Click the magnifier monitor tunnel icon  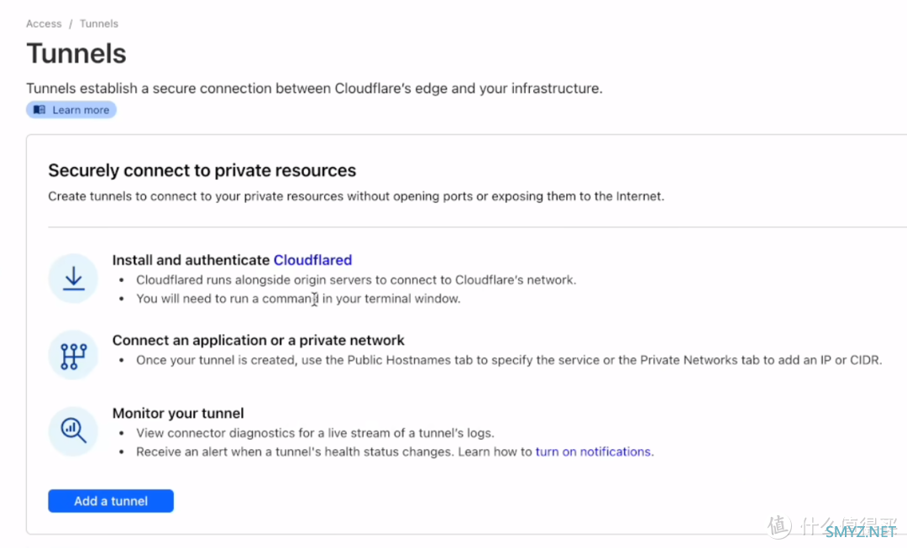[73, 431]
